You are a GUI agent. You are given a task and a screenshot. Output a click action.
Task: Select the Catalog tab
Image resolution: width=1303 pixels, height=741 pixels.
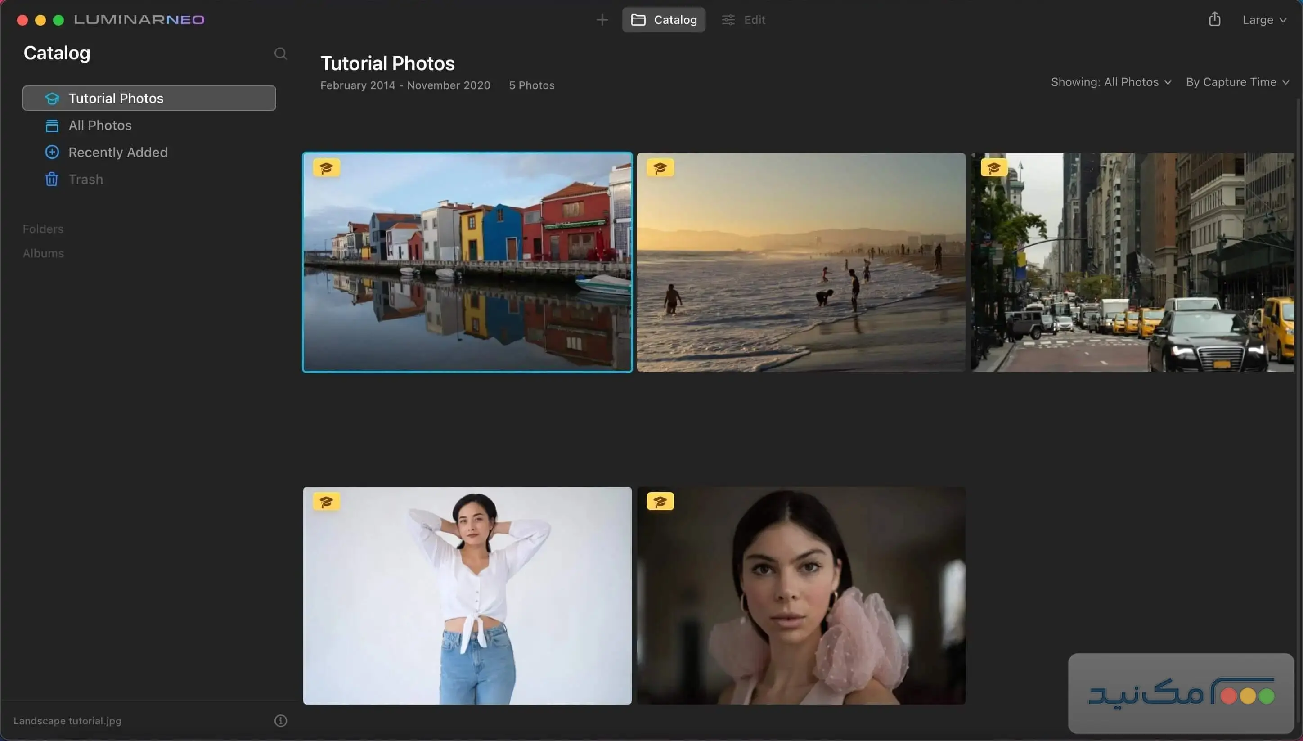click(x=664, y=20)
